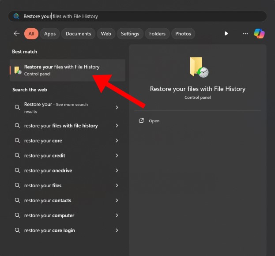Select the All filter tab
275x256 pixels.
[x=31, y=34]
